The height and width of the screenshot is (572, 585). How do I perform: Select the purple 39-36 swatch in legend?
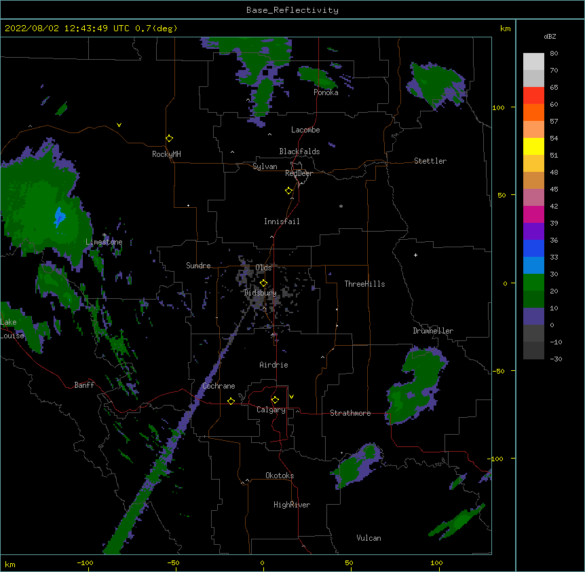tap(533, 232)
